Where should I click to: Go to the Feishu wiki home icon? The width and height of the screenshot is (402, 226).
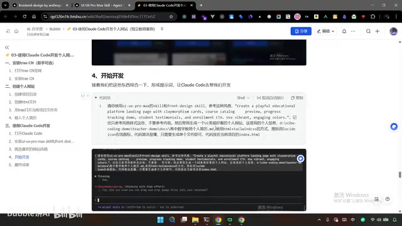[16, 31]
